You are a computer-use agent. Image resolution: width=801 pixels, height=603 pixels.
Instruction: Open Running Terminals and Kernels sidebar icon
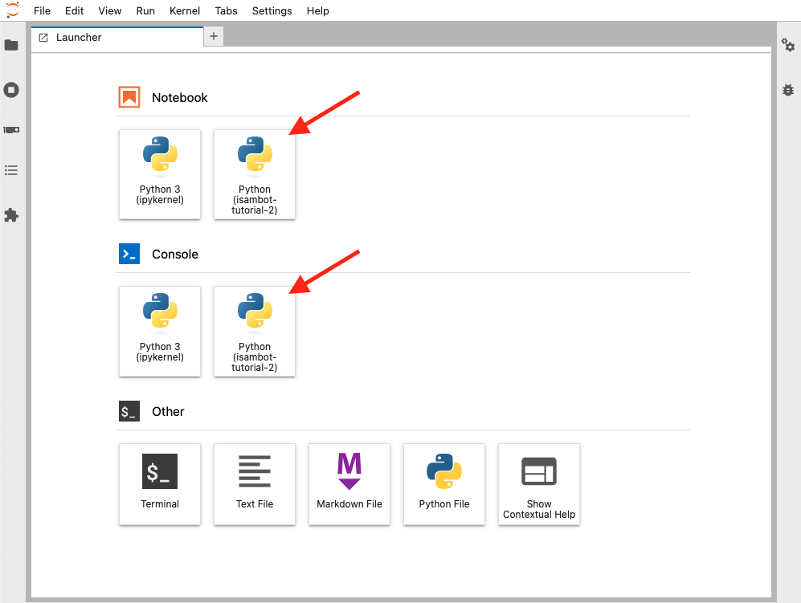[11, 91]
